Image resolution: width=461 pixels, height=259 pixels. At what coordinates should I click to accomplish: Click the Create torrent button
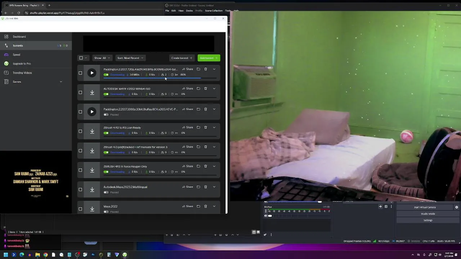[182, 58]
